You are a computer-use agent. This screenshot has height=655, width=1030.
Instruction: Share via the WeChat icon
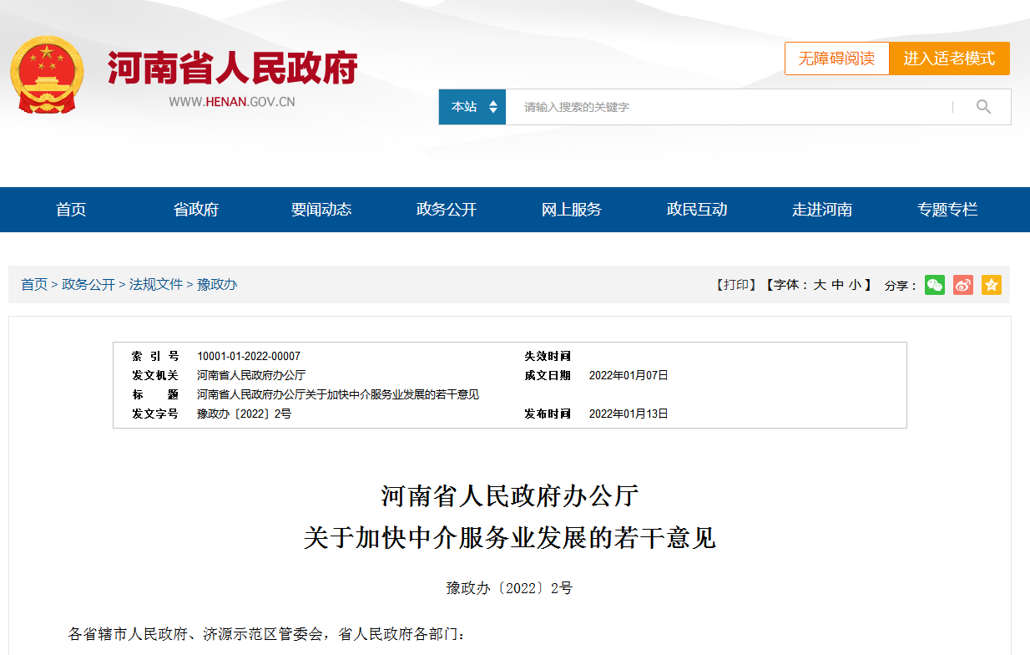coord(935,285)
